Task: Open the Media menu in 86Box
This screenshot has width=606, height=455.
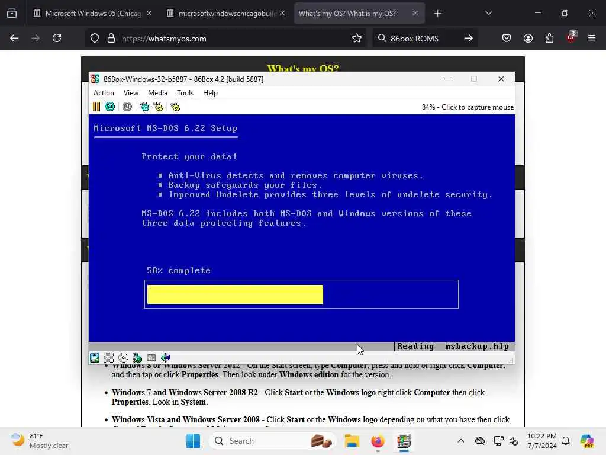Action: click(x=157, y=93)
